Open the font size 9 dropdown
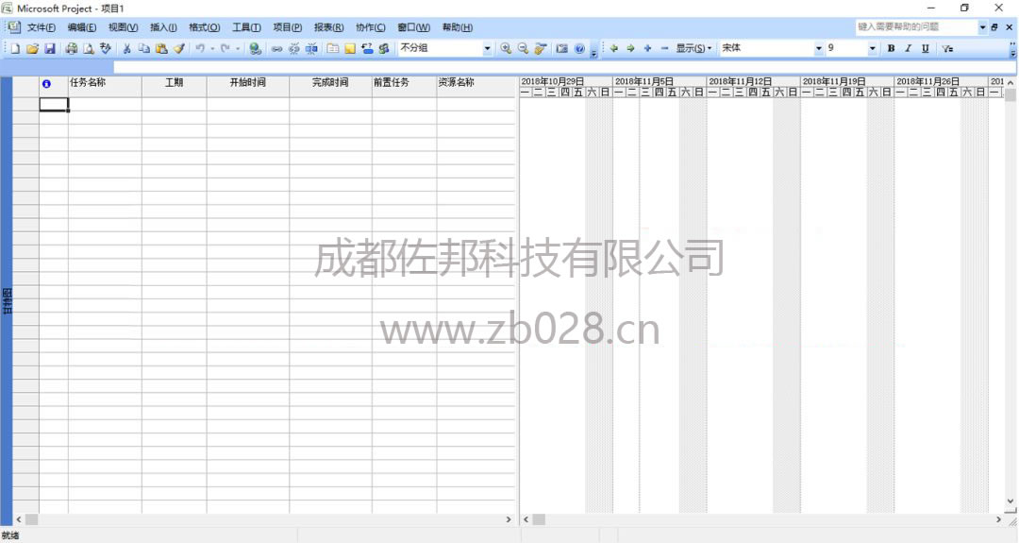Viewport: 1019px width, 543px height. [x=872, y=49]
